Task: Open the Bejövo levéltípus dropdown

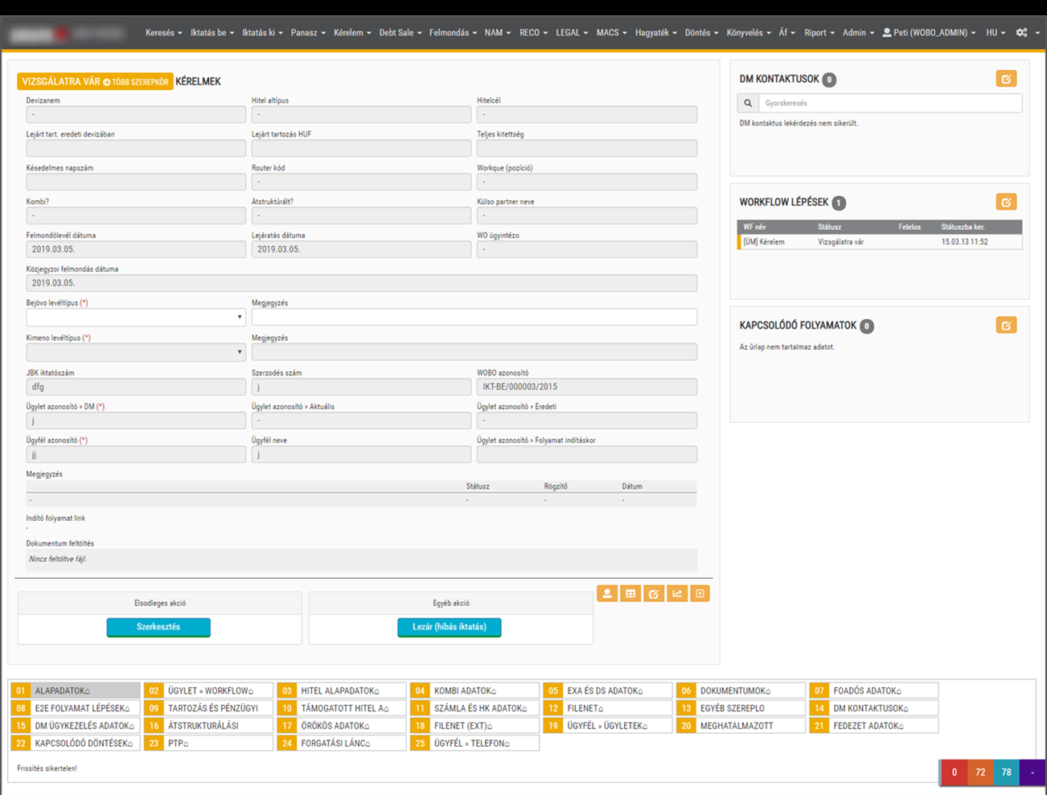Action: 136,317
